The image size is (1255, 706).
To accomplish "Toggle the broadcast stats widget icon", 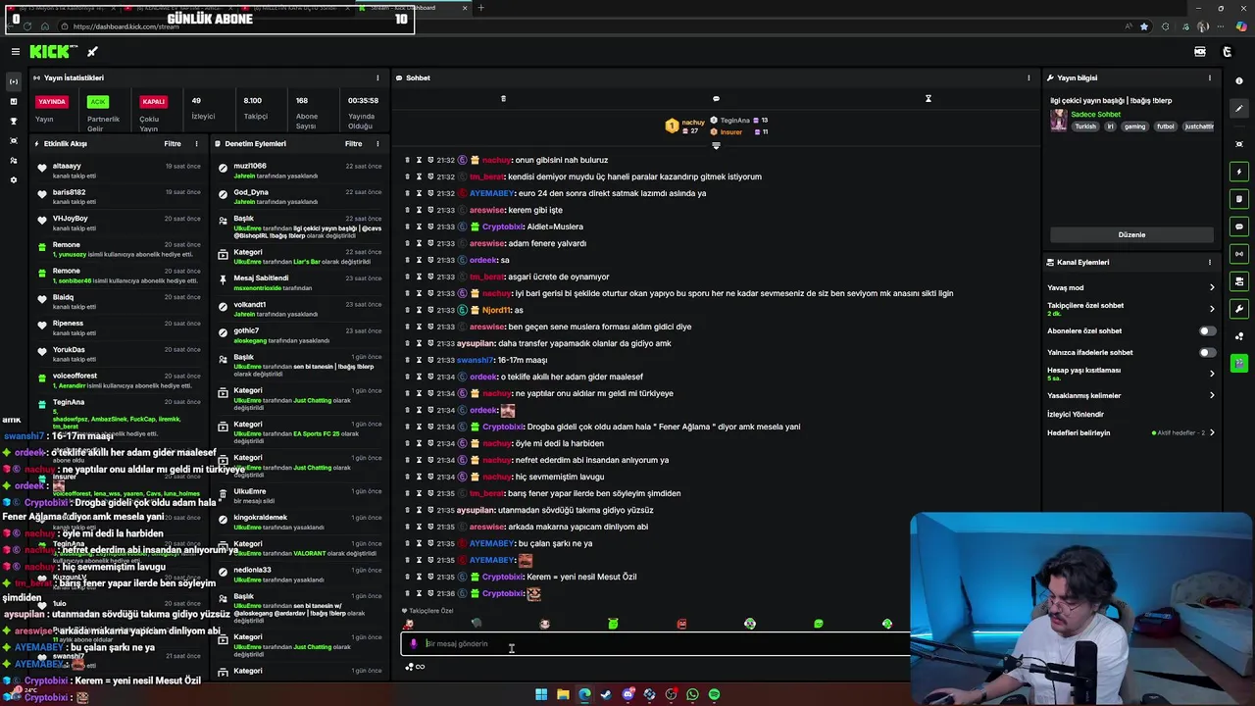I will (x=1239, y=254).
